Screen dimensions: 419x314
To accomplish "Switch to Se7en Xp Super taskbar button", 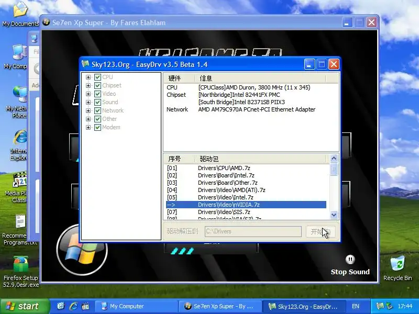I will [x=219, y=306].
